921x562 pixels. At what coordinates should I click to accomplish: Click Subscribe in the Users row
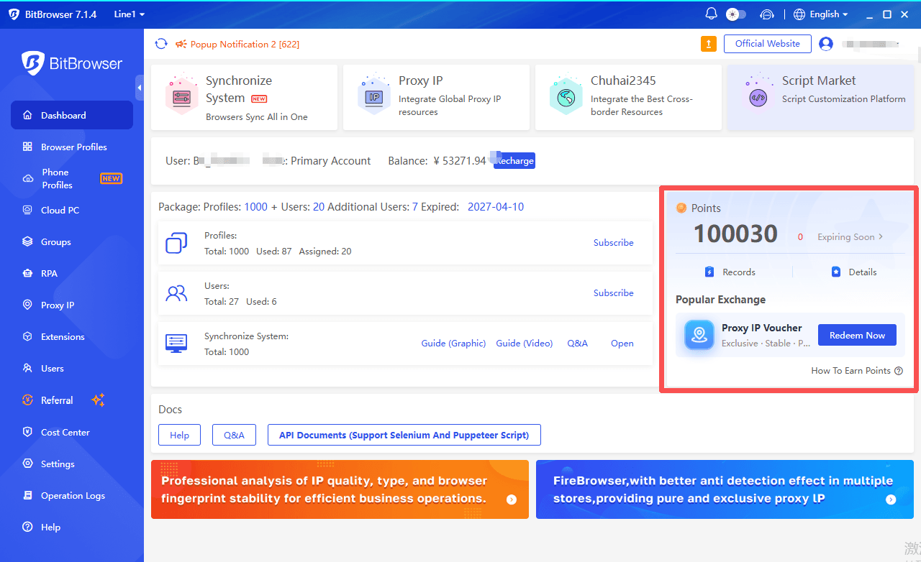614,292
